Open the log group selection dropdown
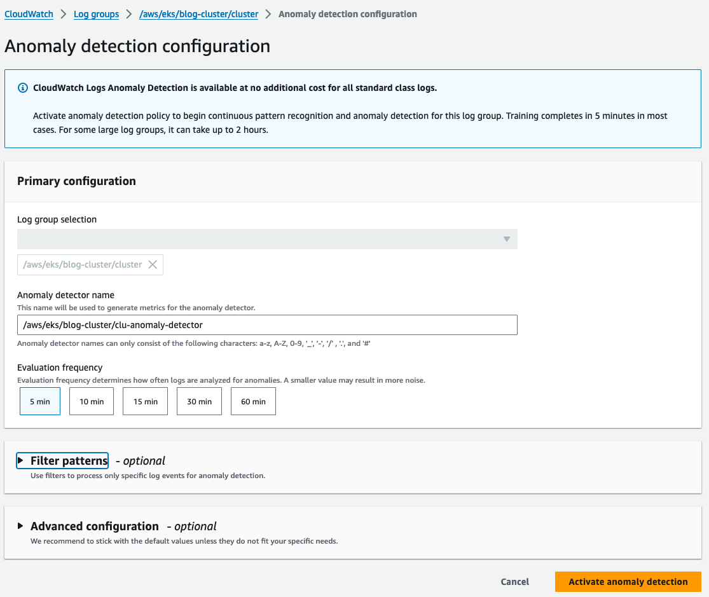709x597 pixels. [x=267, y=238]
